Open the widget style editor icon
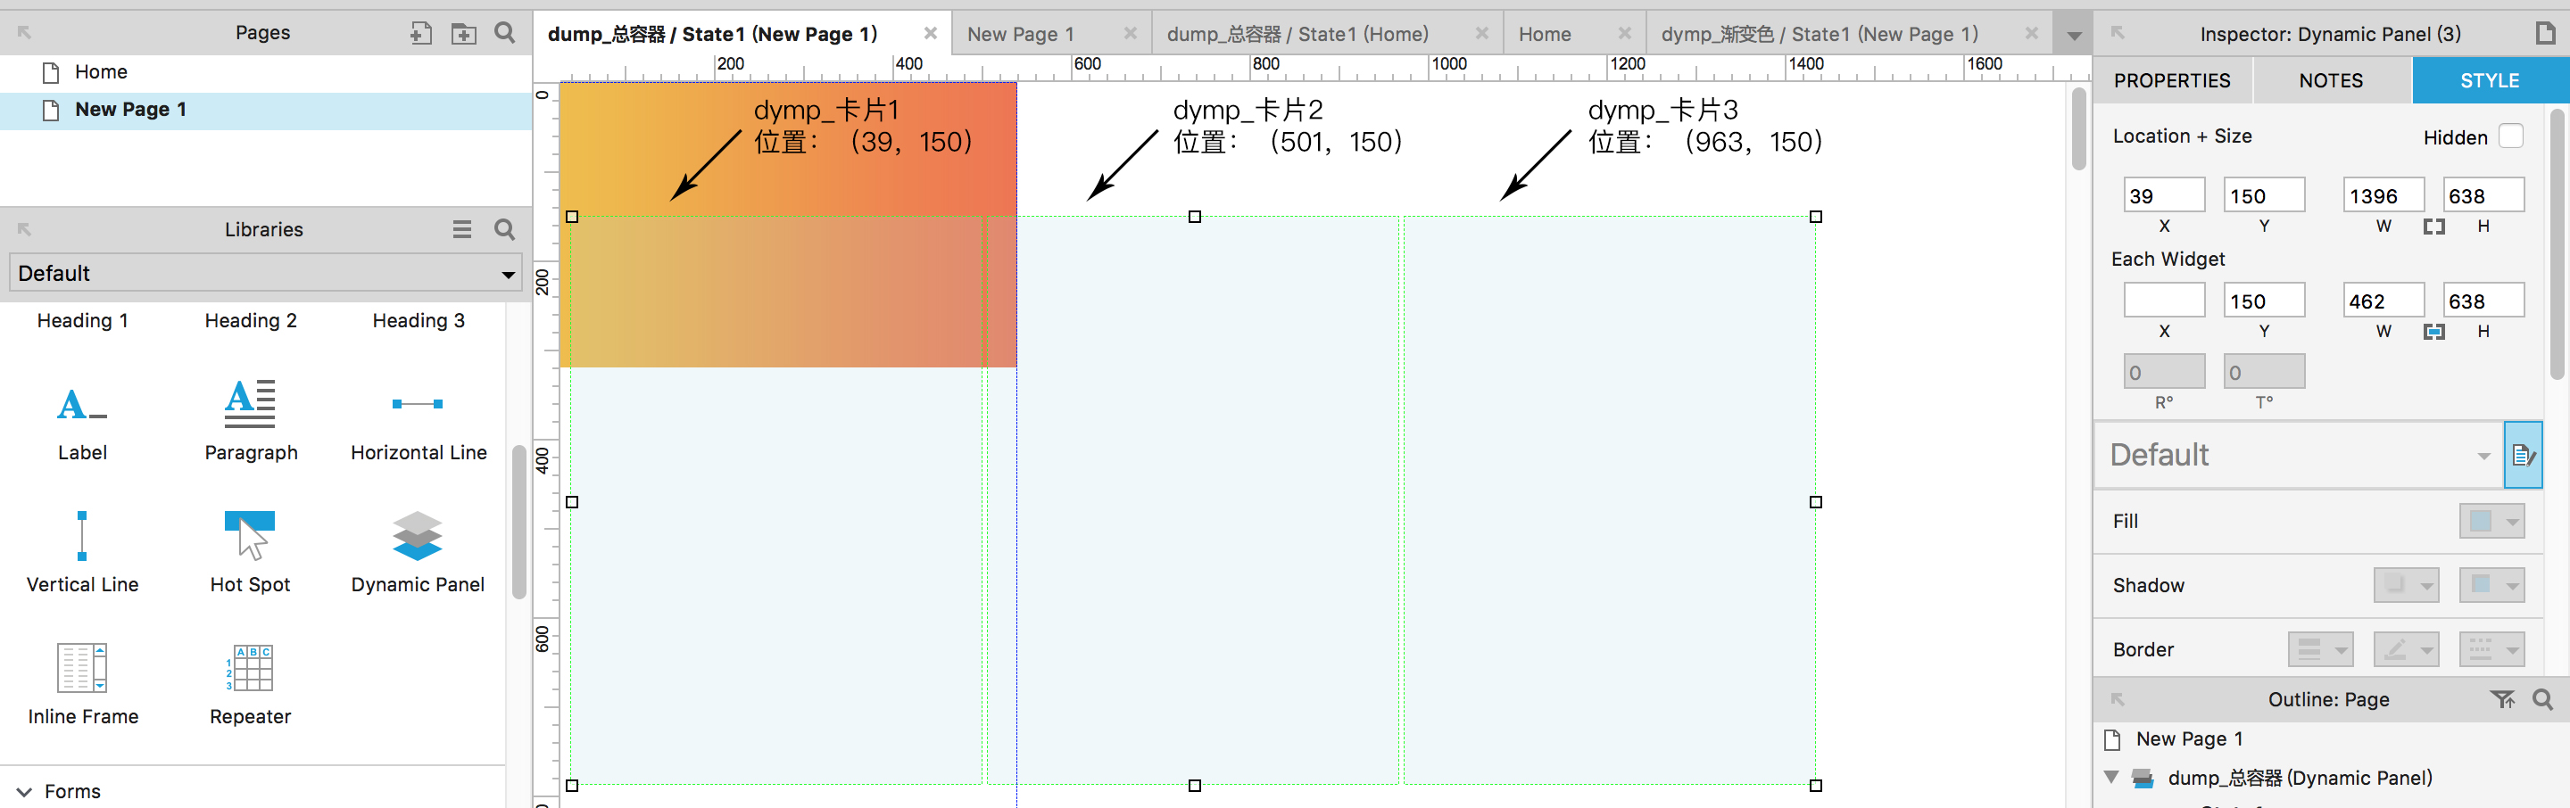The width and height of the screenshot is (2570, 808). click(2523, 455)
